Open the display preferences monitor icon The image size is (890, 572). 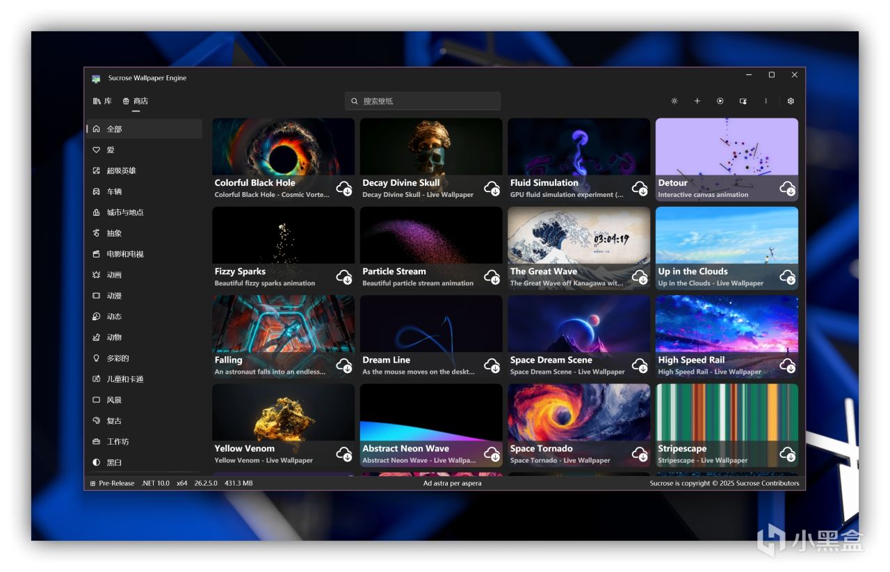coord(743,101)
